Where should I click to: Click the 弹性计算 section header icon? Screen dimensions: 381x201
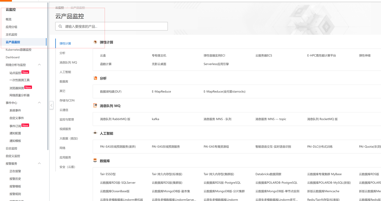pyautogui.click(x=95, y=42)
